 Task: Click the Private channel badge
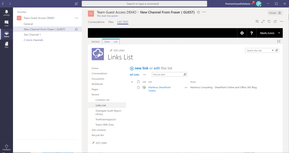click(x=275, y=13)
